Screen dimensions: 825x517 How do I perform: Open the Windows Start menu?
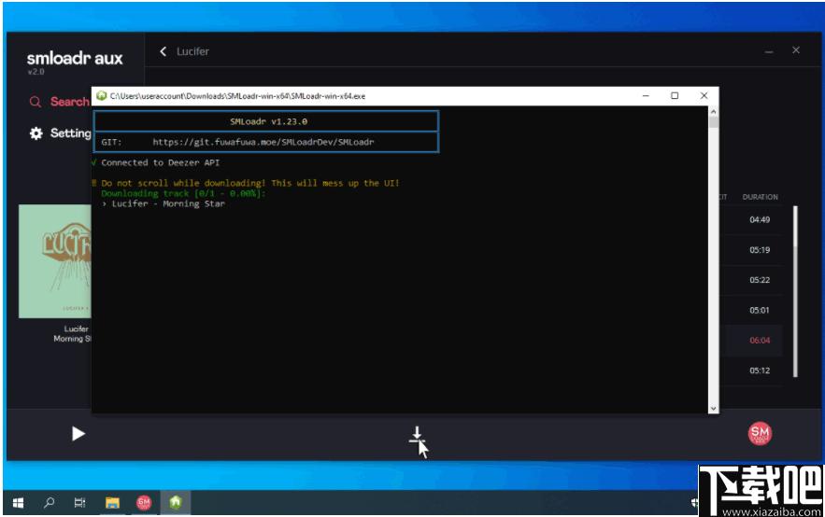click(18, 503)
